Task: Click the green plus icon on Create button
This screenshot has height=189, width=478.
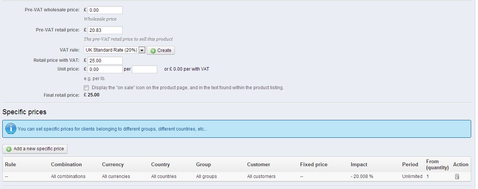Action: pos(153,50)
